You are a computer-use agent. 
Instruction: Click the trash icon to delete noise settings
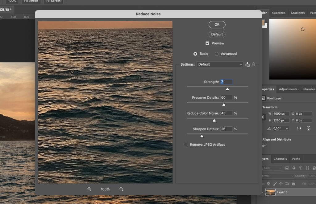(253, 64)
